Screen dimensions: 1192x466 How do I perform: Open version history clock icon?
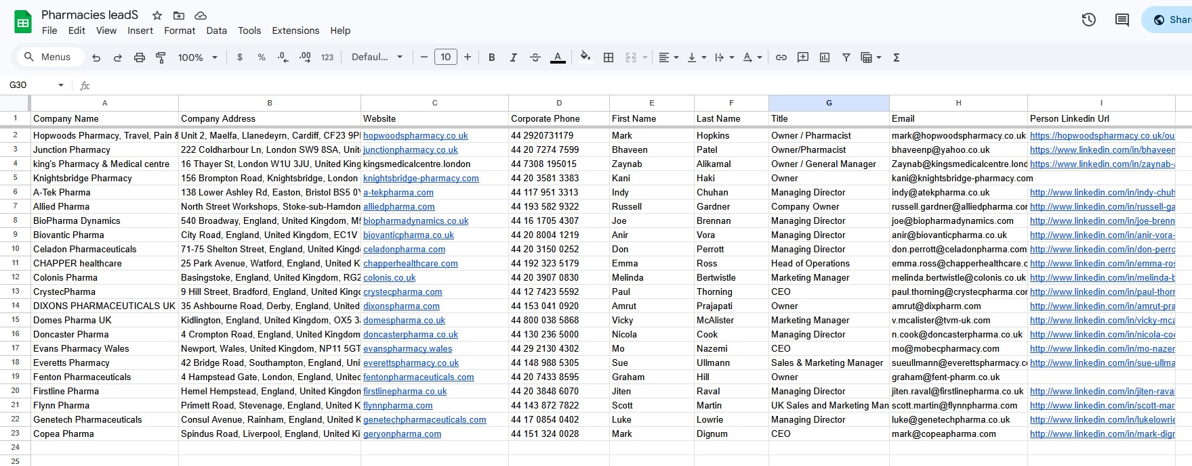click(x=1089, y=20)
